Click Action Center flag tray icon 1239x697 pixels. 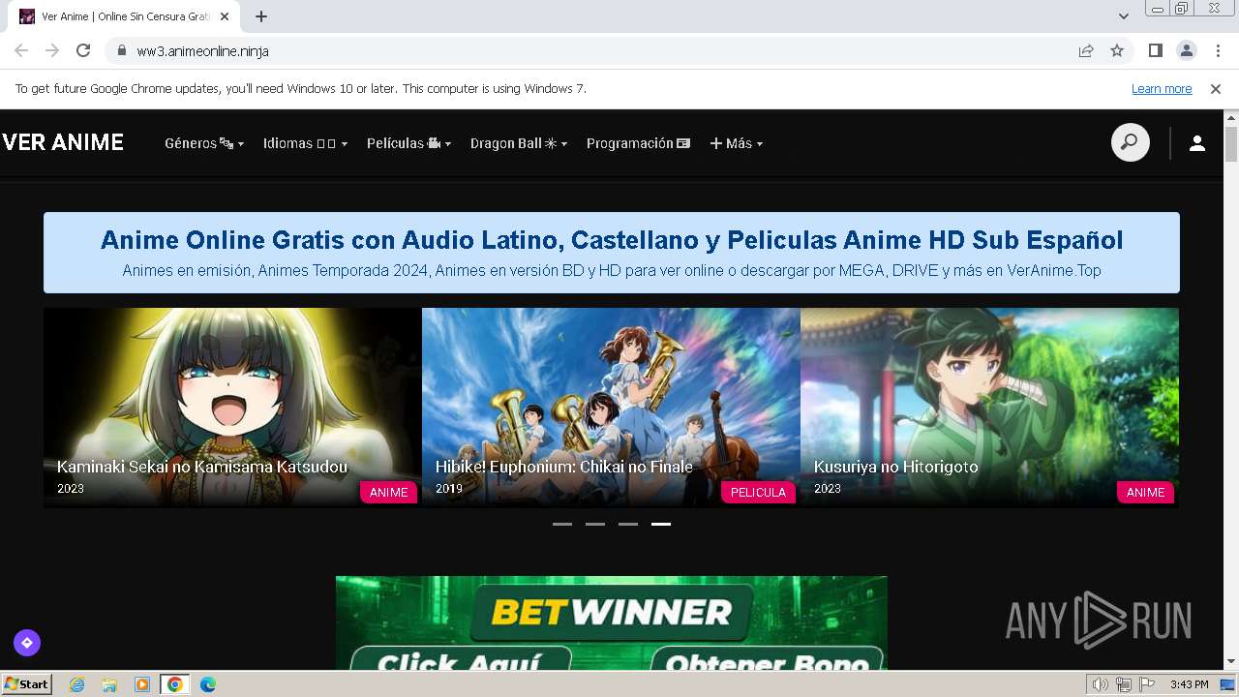(x=1146, y=684)
